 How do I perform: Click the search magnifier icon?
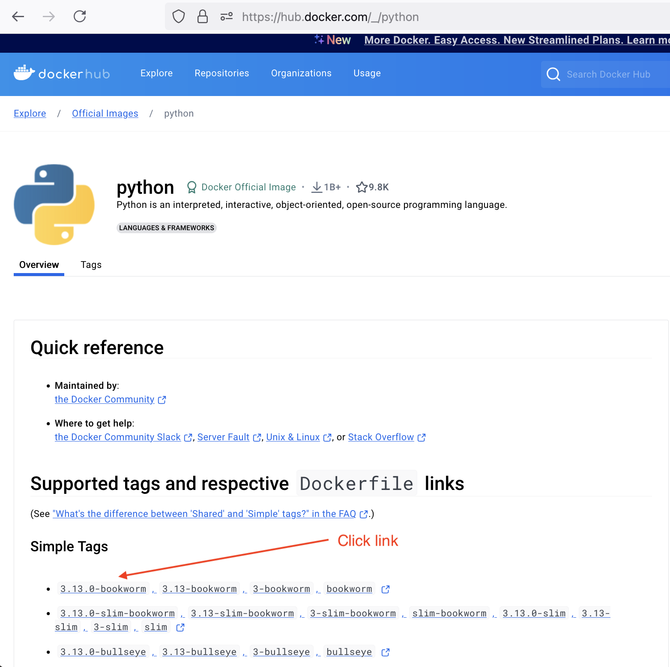[x=553, y=74]
